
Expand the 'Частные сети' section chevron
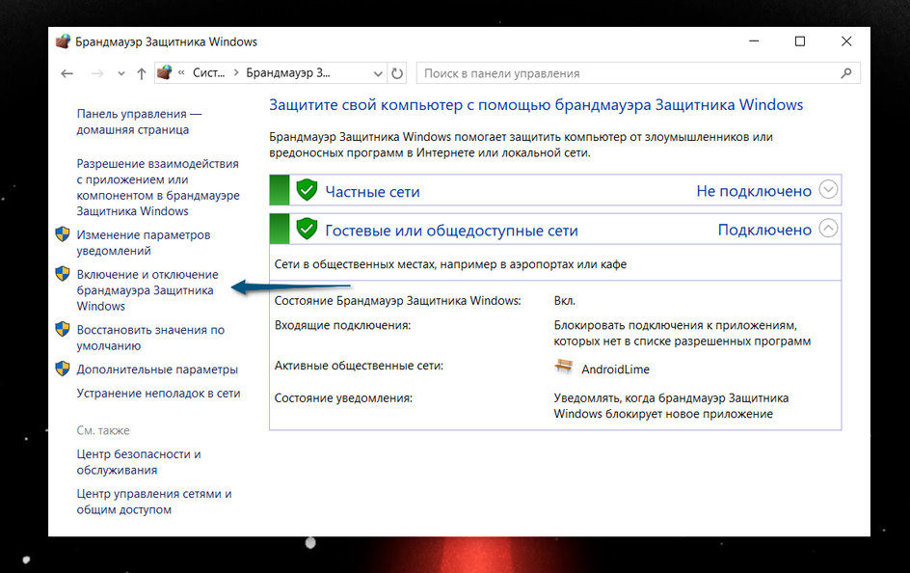click(828, 189)
